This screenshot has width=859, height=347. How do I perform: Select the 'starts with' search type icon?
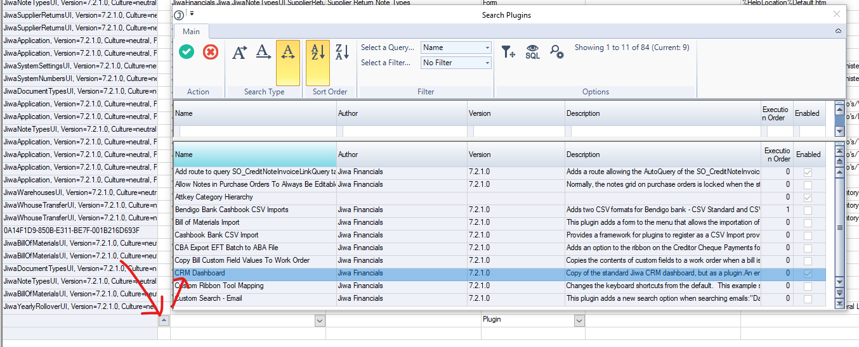(x=239, y=53)
